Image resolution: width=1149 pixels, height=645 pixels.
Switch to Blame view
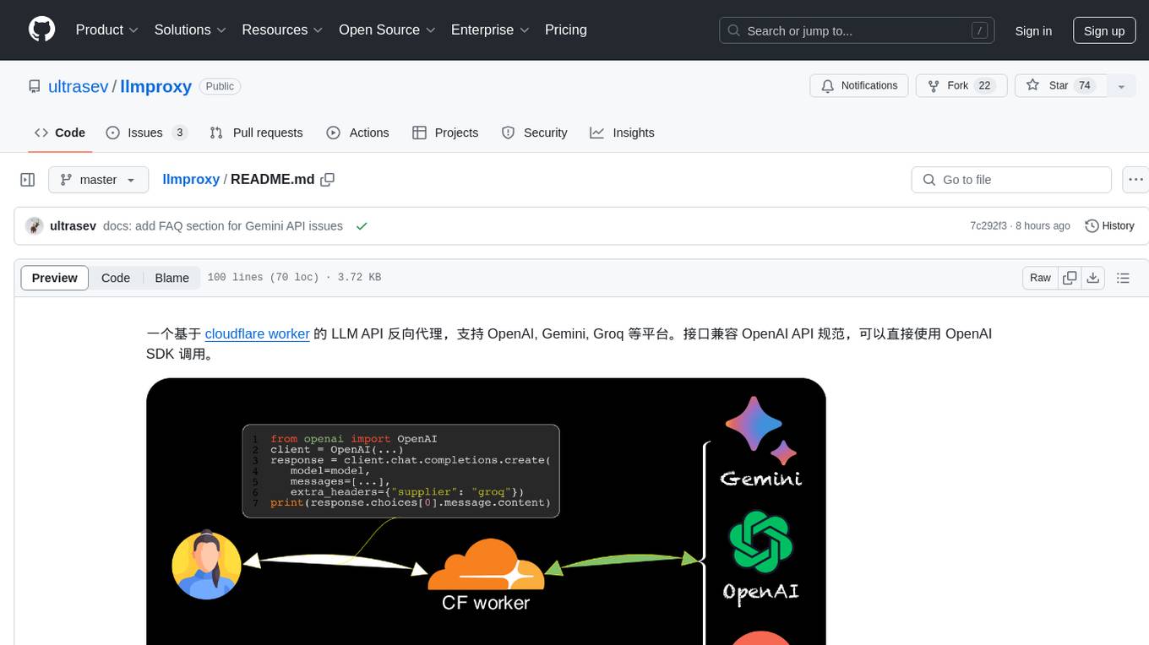(172, 278)
